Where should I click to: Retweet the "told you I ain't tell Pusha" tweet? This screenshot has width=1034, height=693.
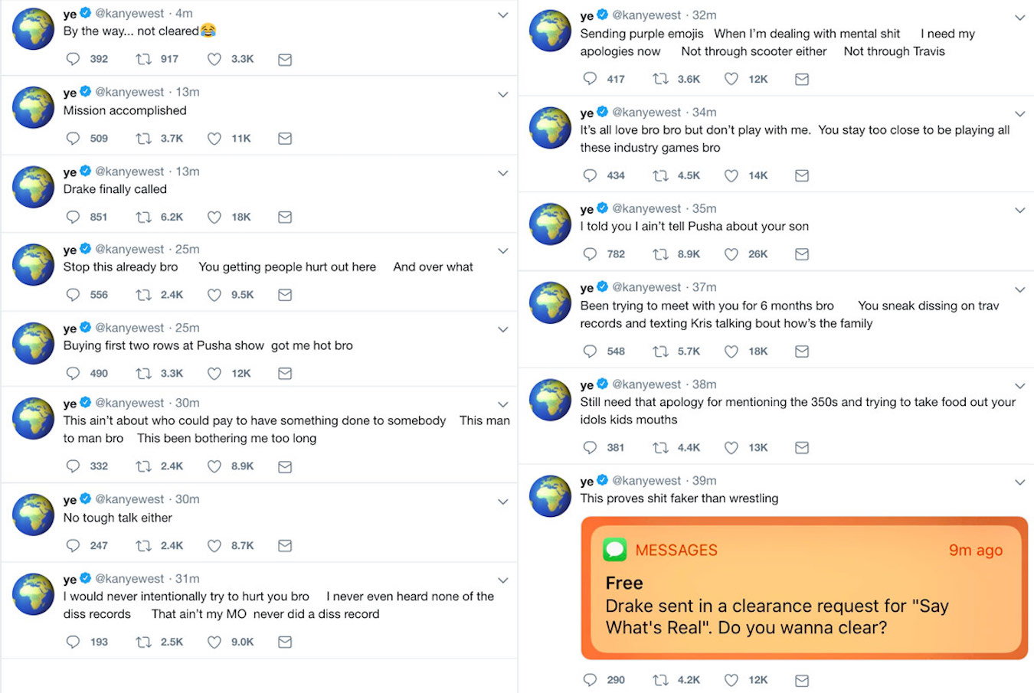coord(660,254)
